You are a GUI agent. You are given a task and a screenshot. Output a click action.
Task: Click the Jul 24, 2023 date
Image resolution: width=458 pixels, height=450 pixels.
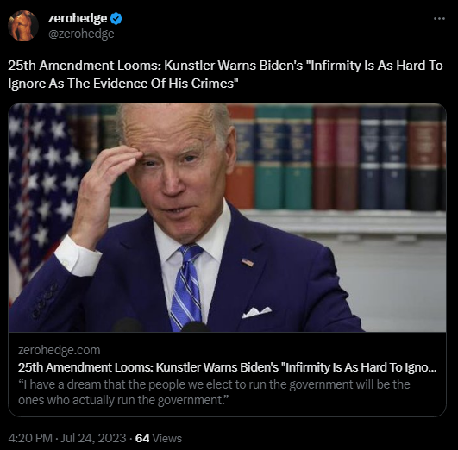point(93,438)
